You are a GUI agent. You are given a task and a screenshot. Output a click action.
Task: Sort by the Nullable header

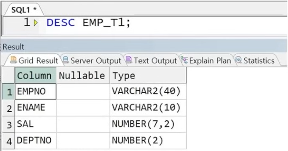click(x=83, y=75)
